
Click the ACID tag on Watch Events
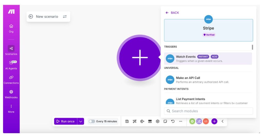tap(214, 57)
